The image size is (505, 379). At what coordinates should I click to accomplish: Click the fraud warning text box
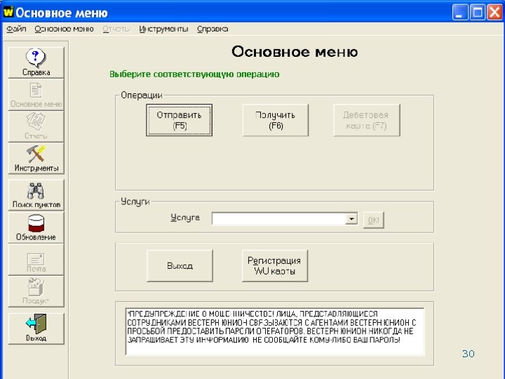[275, 331]
